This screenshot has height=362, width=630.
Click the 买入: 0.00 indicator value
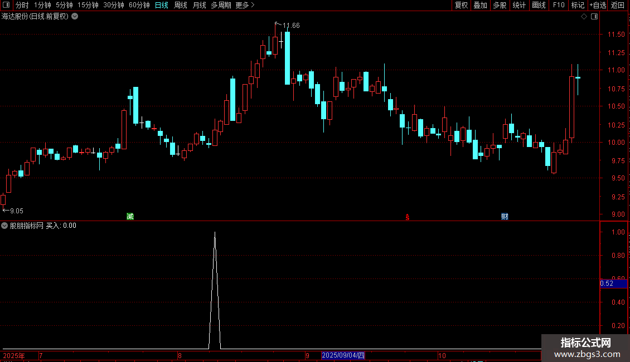[61, 226]
